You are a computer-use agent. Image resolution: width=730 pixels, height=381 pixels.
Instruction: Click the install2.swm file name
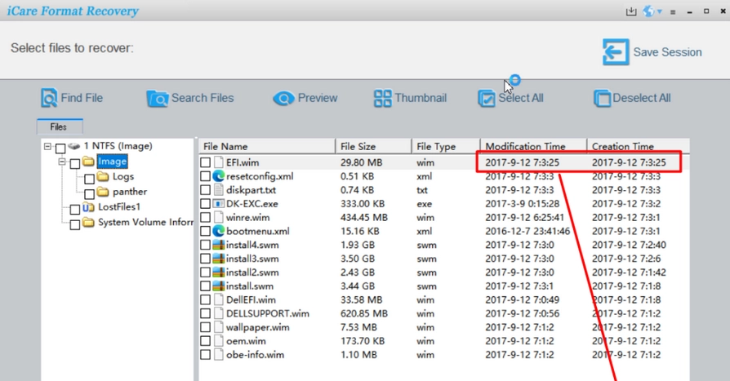click(252, 272)
